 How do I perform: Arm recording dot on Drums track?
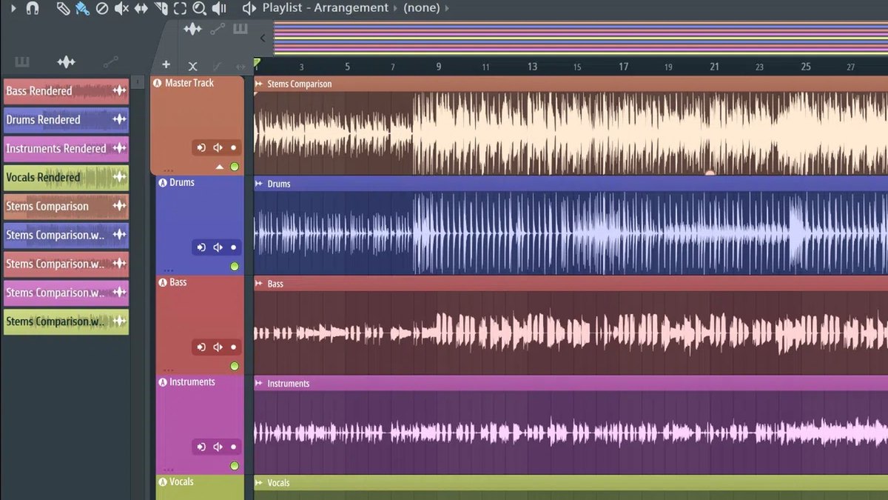[233, 247]
